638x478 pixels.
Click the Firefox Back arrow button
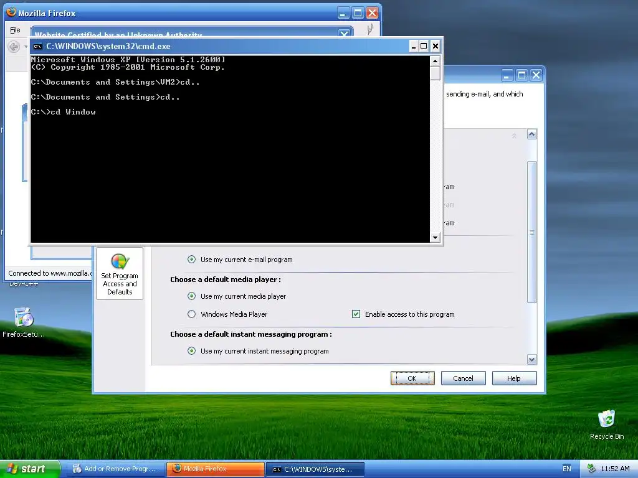click(14, 47)
